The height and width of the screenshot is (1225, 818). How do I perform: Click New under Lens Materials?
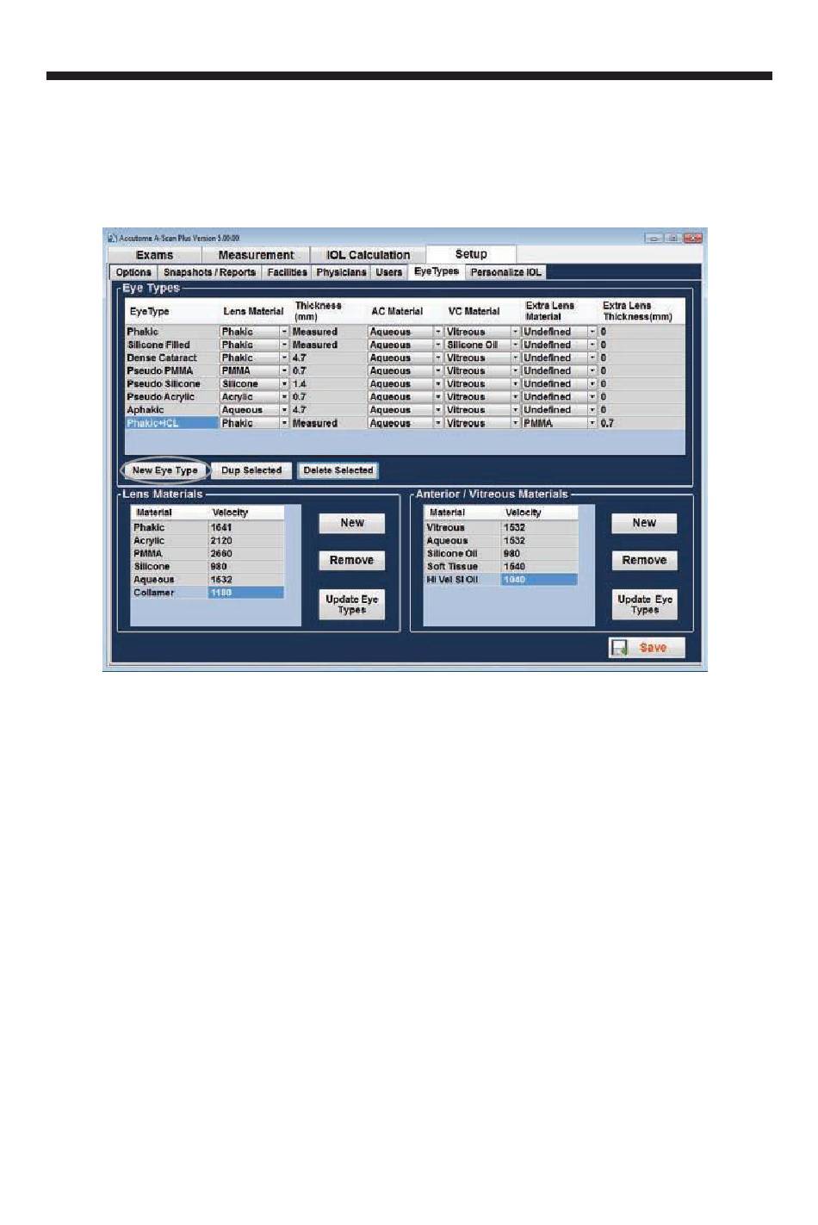[x=352, y=523]
